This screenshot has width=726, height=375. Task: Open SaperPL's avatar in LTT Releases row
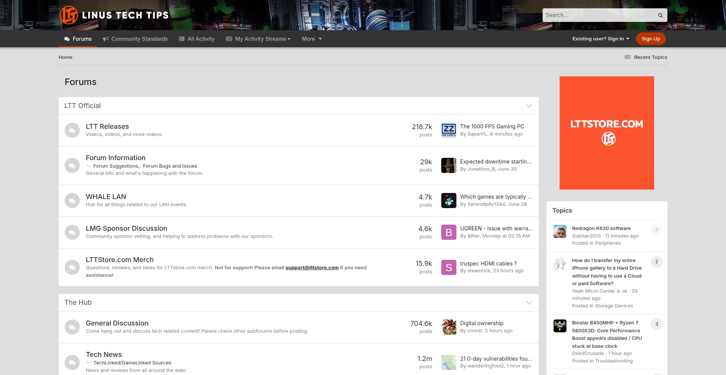449,130
